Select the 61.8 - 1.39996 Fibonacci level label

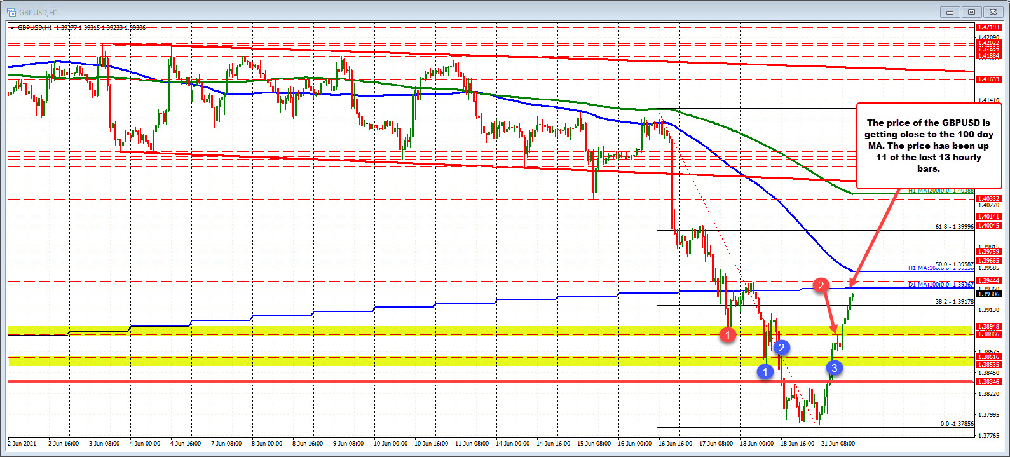[x=954, y=226]
